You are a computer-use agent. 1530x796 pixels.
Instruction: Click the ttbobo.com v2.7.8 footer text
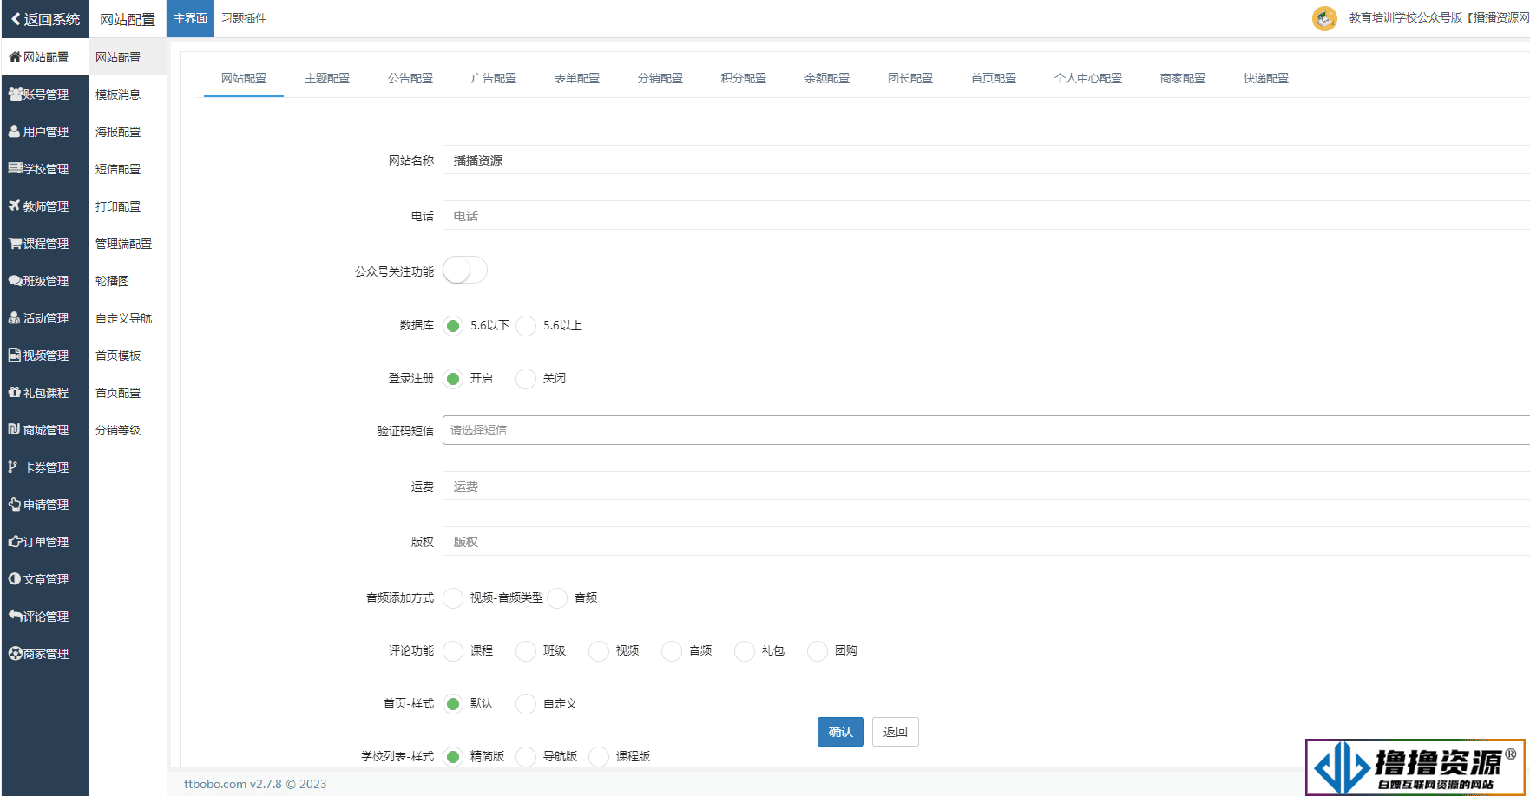[233, 784]
